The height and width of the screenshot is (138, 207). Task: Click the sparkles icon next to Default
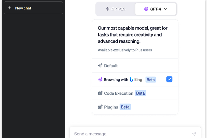tap(100, 66)
